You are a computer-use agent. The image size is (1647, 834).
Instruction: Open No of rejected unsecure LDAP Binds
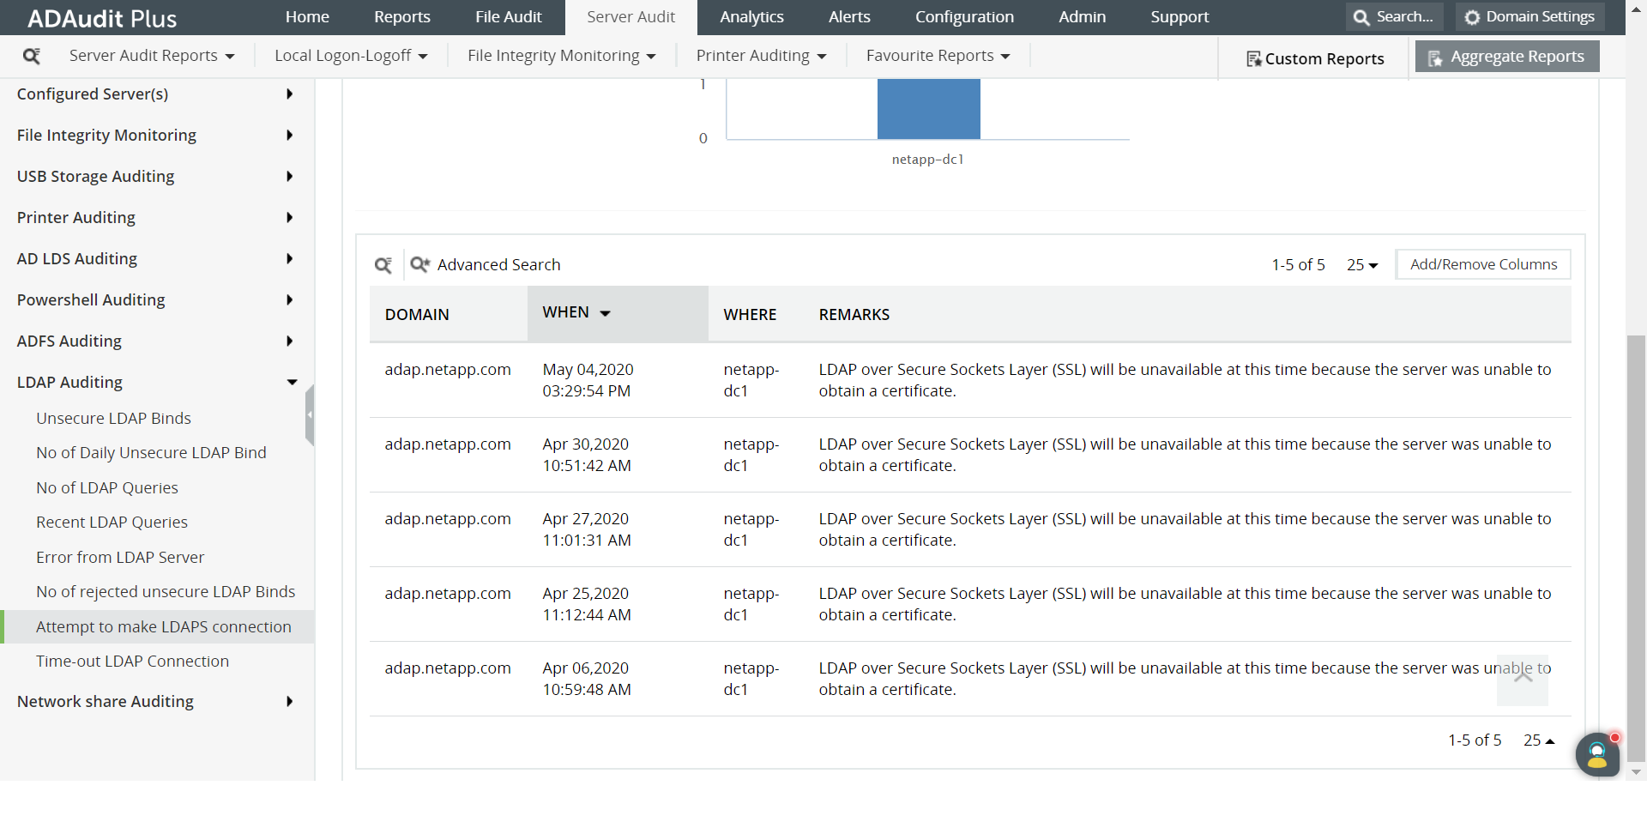166,591
